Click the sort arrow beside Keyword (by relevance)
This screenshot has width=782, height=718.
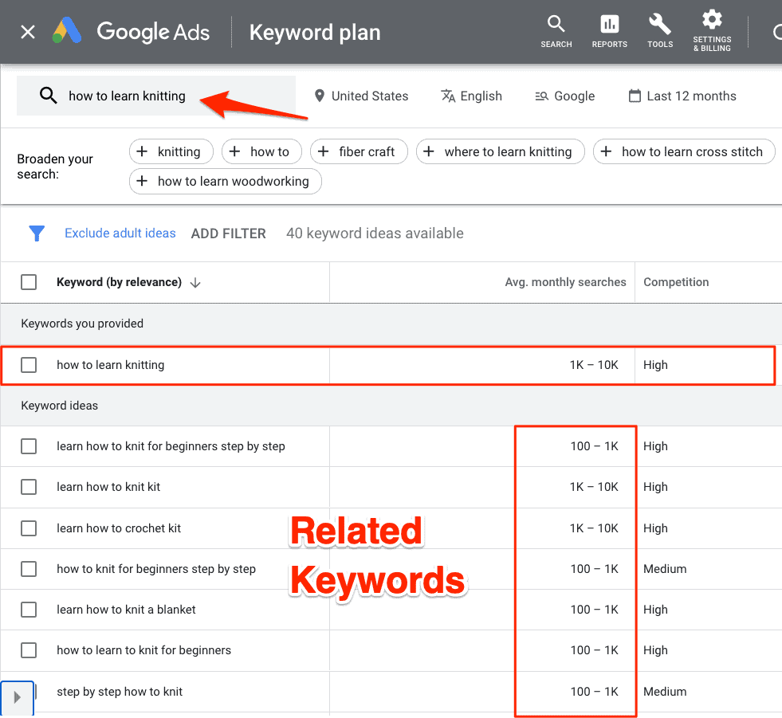pyautogui.click(x=196, y=282)
